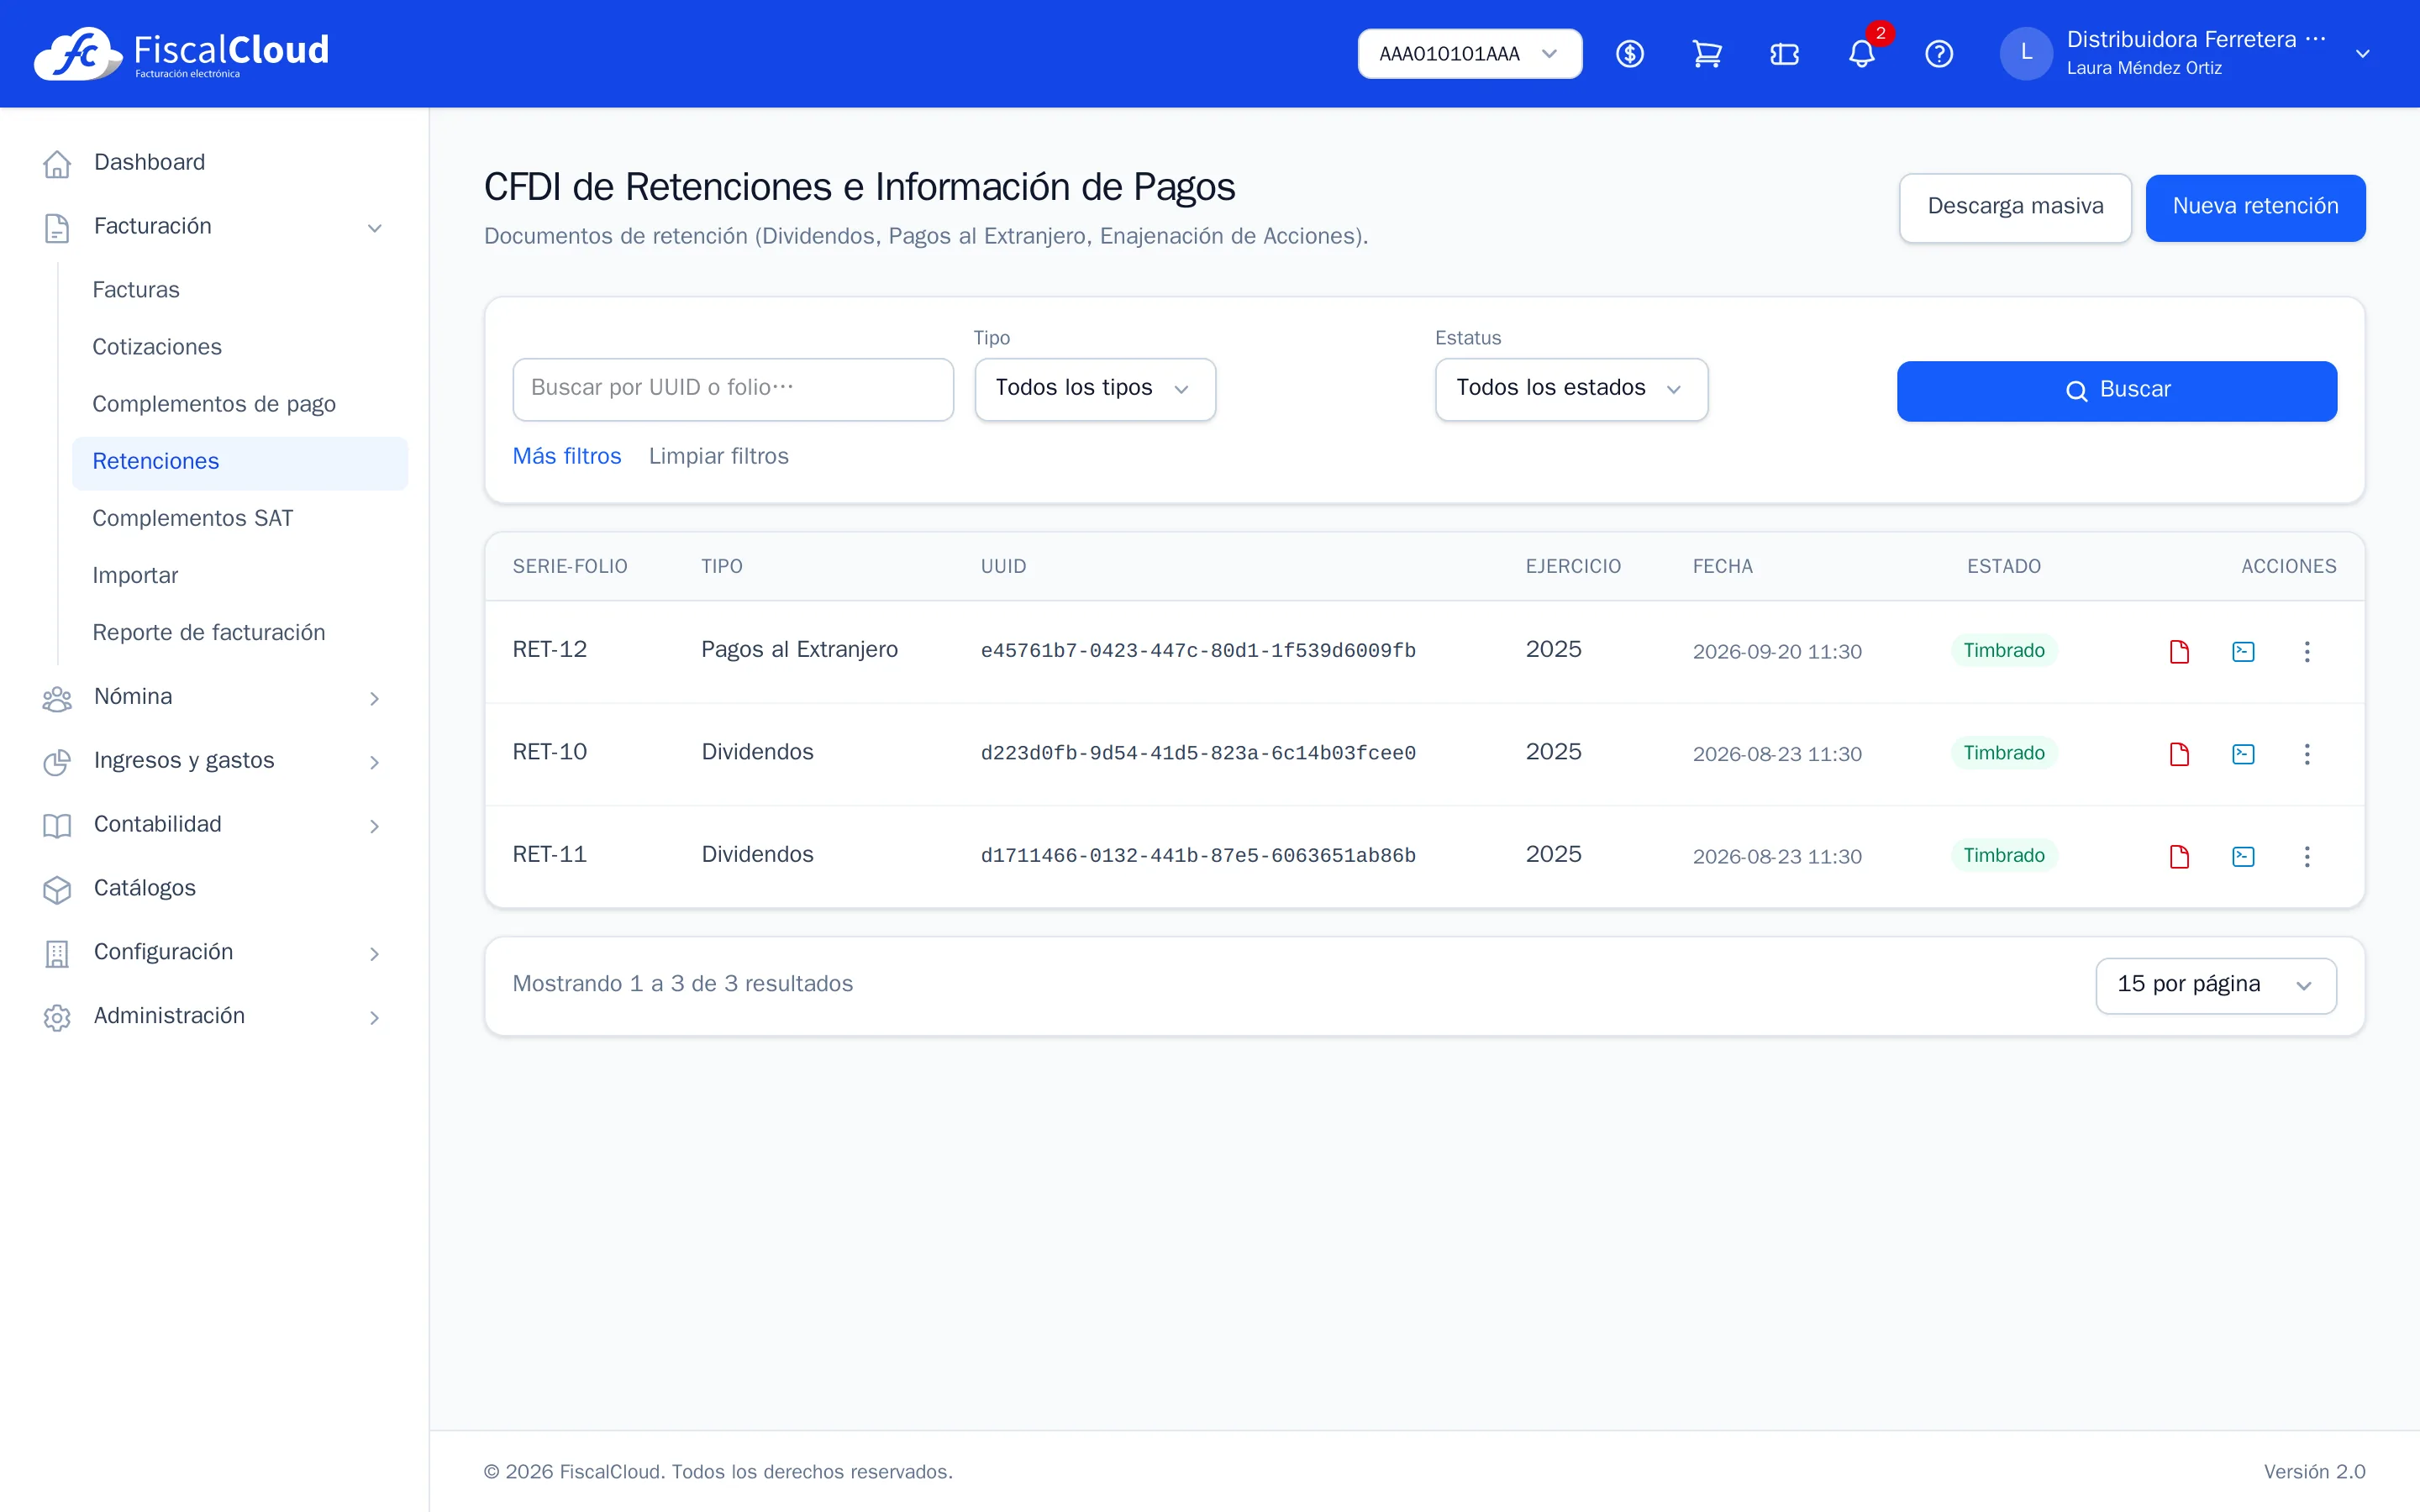Image resolution: width=2420 pixels, height=1512 pixels.
Task: Click the dollar currency icon in header
Action: click(1630, 54)
